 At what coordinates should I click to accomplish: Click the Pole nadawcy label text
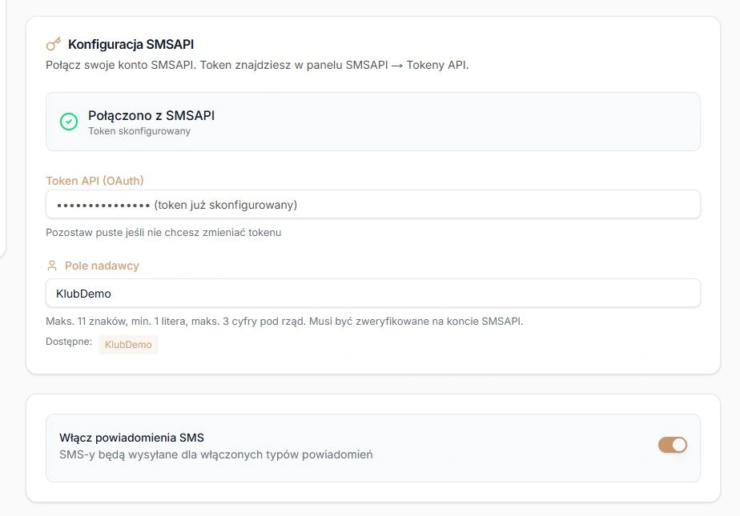click(102, 266)
